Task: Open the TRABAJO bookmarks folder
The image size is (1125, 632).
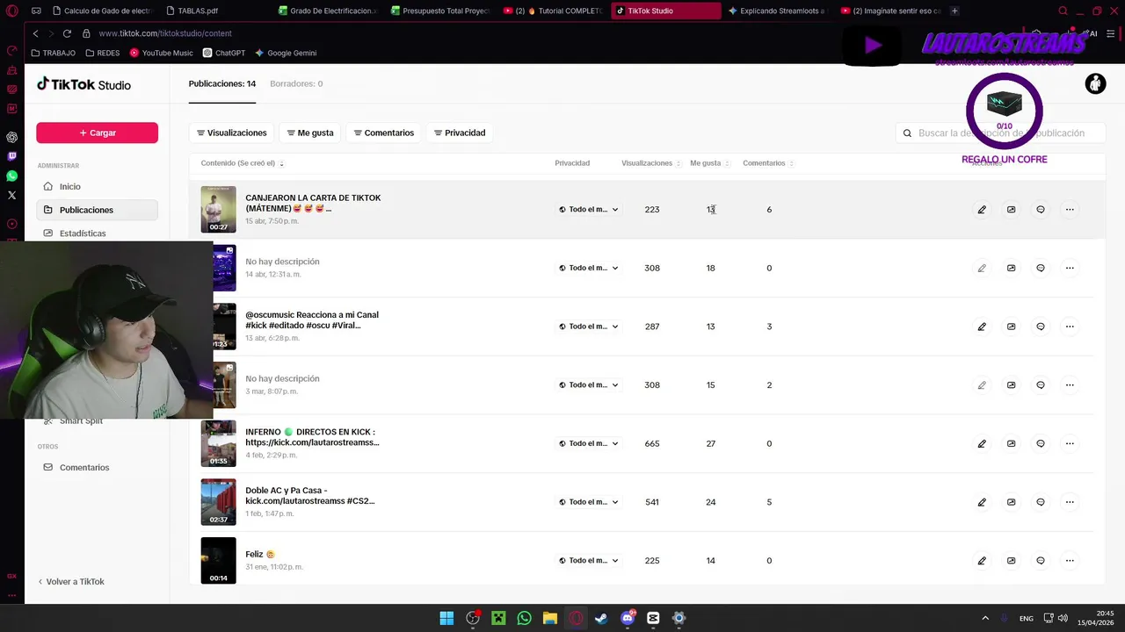Action: tap(53, 53)
